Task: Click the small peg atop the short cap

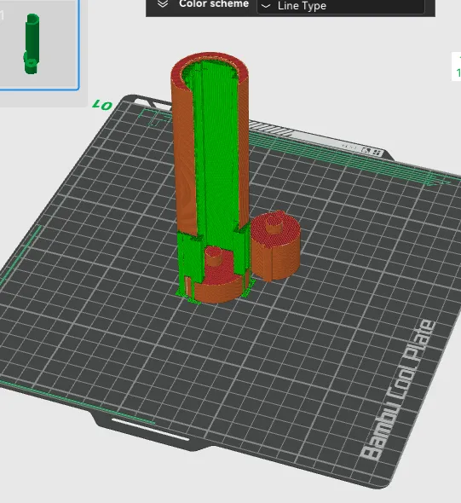Action: click(274, 222)
